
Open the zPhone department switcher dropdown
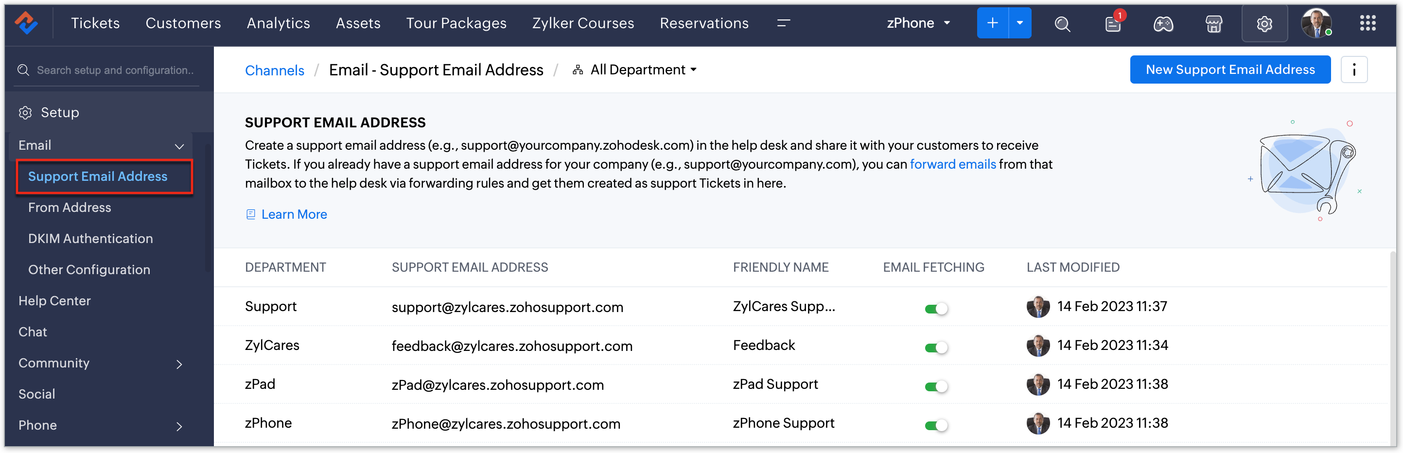pyautogui.click(x=918, y=23)
